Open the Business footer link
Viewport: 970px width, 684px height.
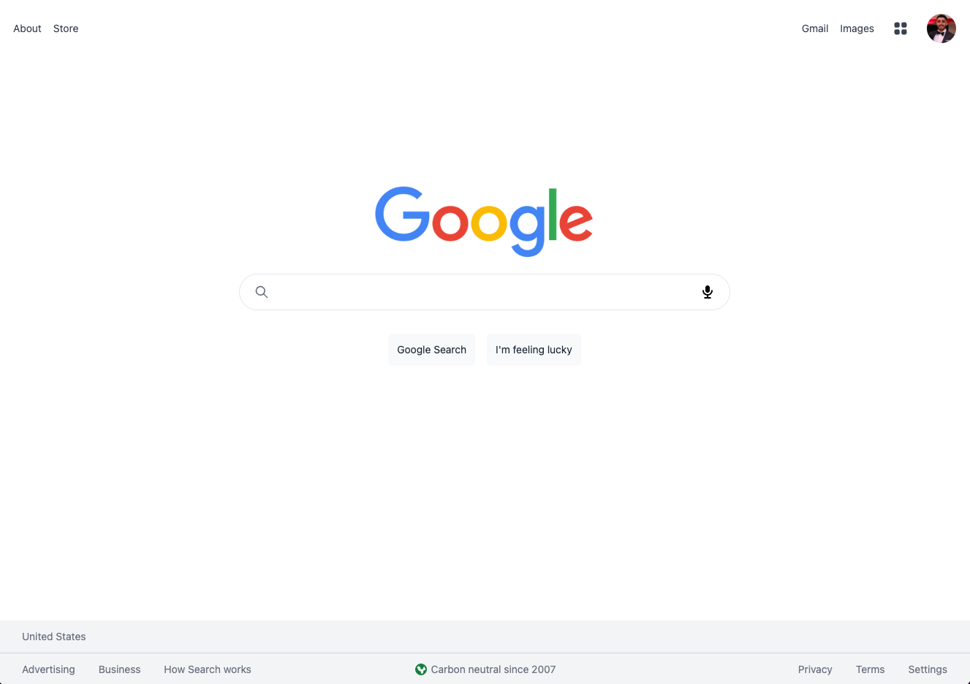tap(119, 669)
